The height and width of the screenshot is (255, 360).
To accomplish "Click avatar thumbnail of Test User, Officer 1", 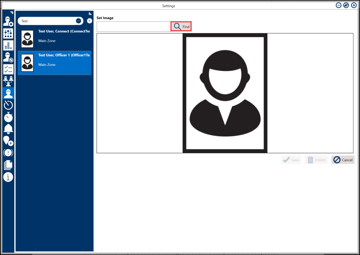I will point(28,63).
